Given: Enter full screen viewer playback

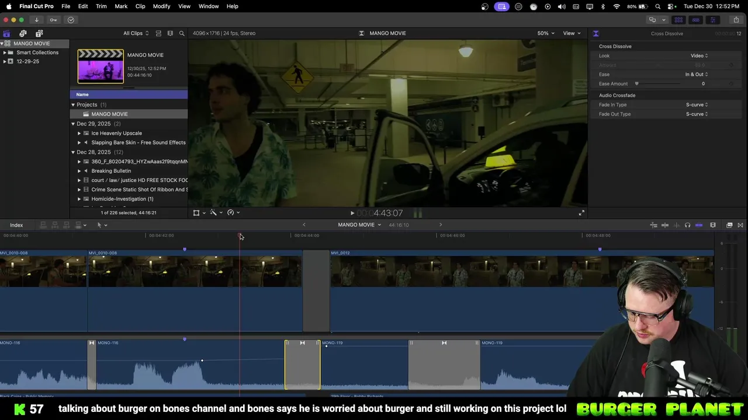Looking at the screenshot, I should (x=581, y=213).
